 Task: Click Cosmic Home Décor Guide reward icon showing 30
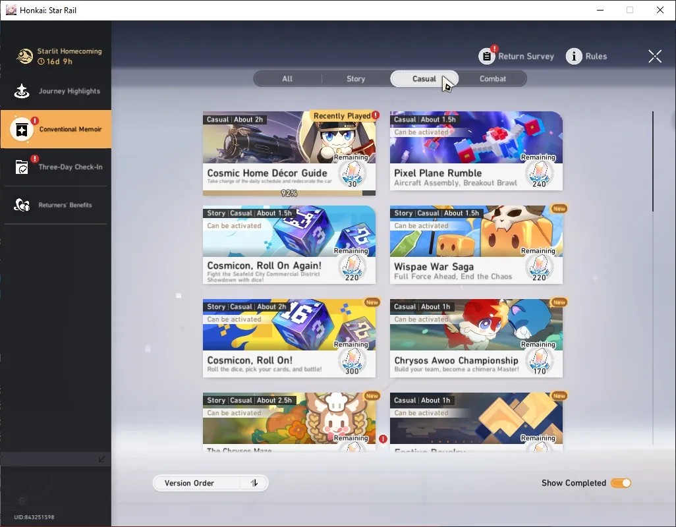click(x=352, y=175)
